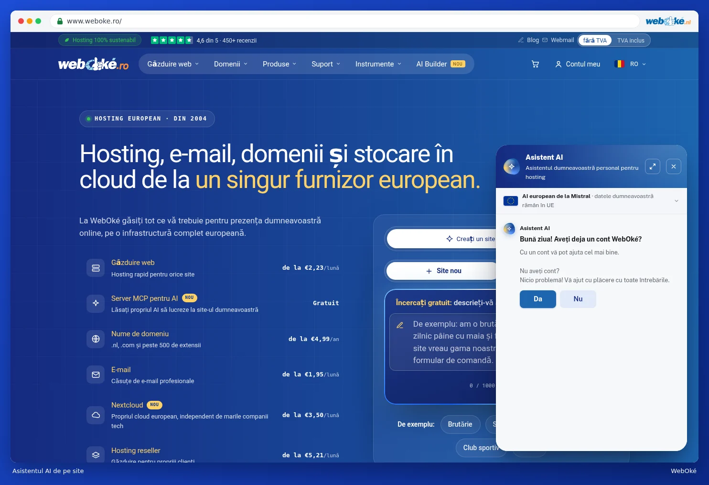Screen dimensions: 709x485
Task: Open the Webmail link in top bar
Action: point(558,40)
